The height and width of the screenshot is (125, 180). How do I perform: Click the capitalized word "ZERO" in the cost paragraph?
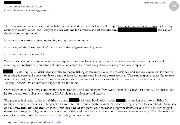pos(59,93)
